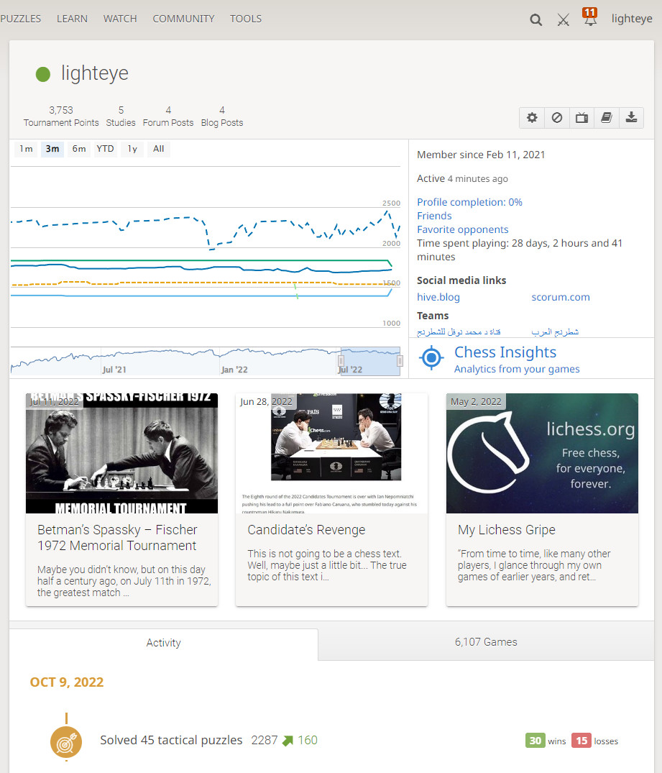Click the book icon button

pos(607,118)
